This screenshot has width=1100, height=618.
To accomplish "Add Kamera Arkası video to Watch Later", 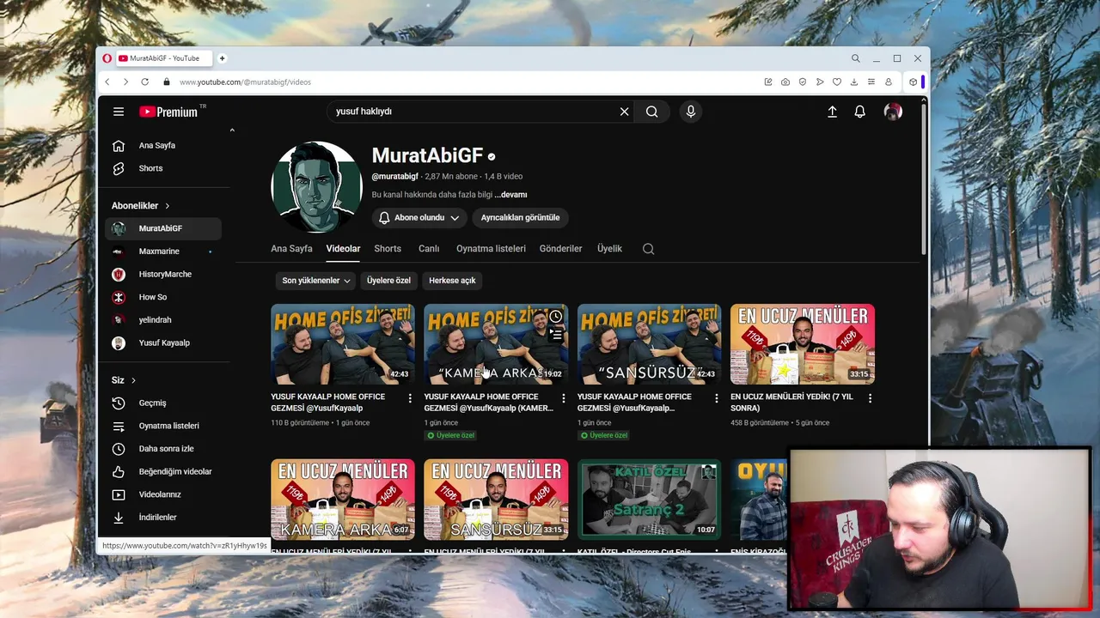I will pos(556,317).
